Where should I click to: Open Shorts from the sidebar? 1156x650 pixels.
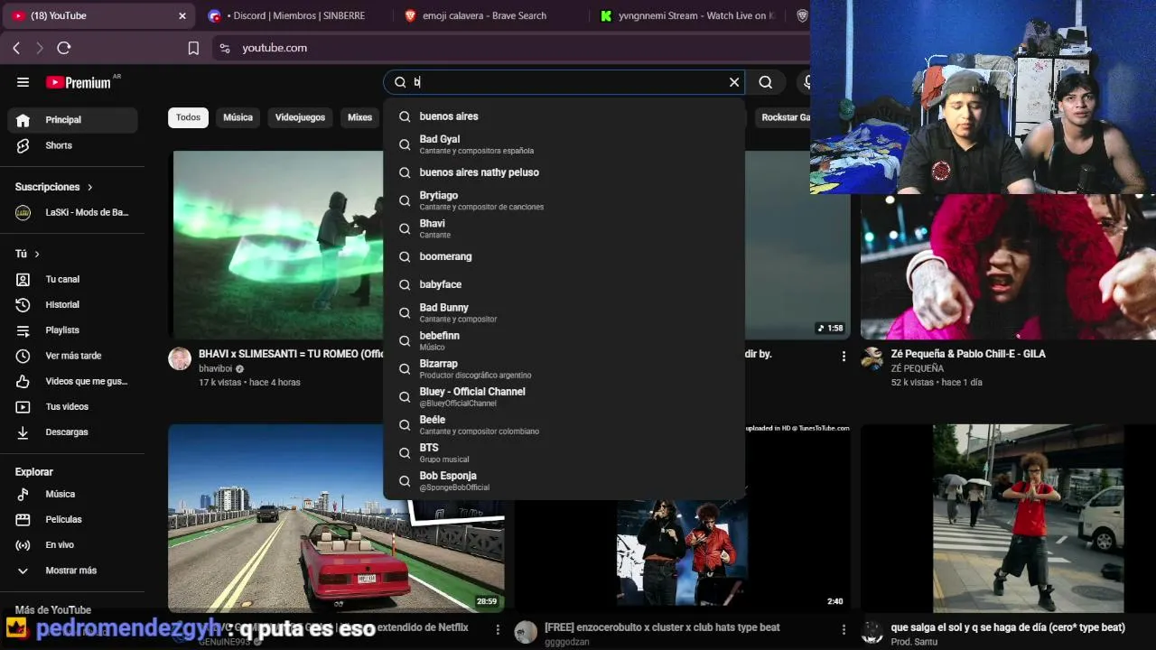(x=72, y=145)
